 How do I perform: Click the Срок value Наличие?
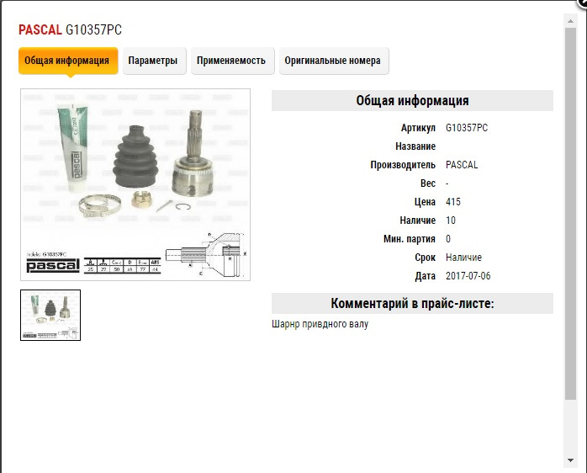pos(463,258)
